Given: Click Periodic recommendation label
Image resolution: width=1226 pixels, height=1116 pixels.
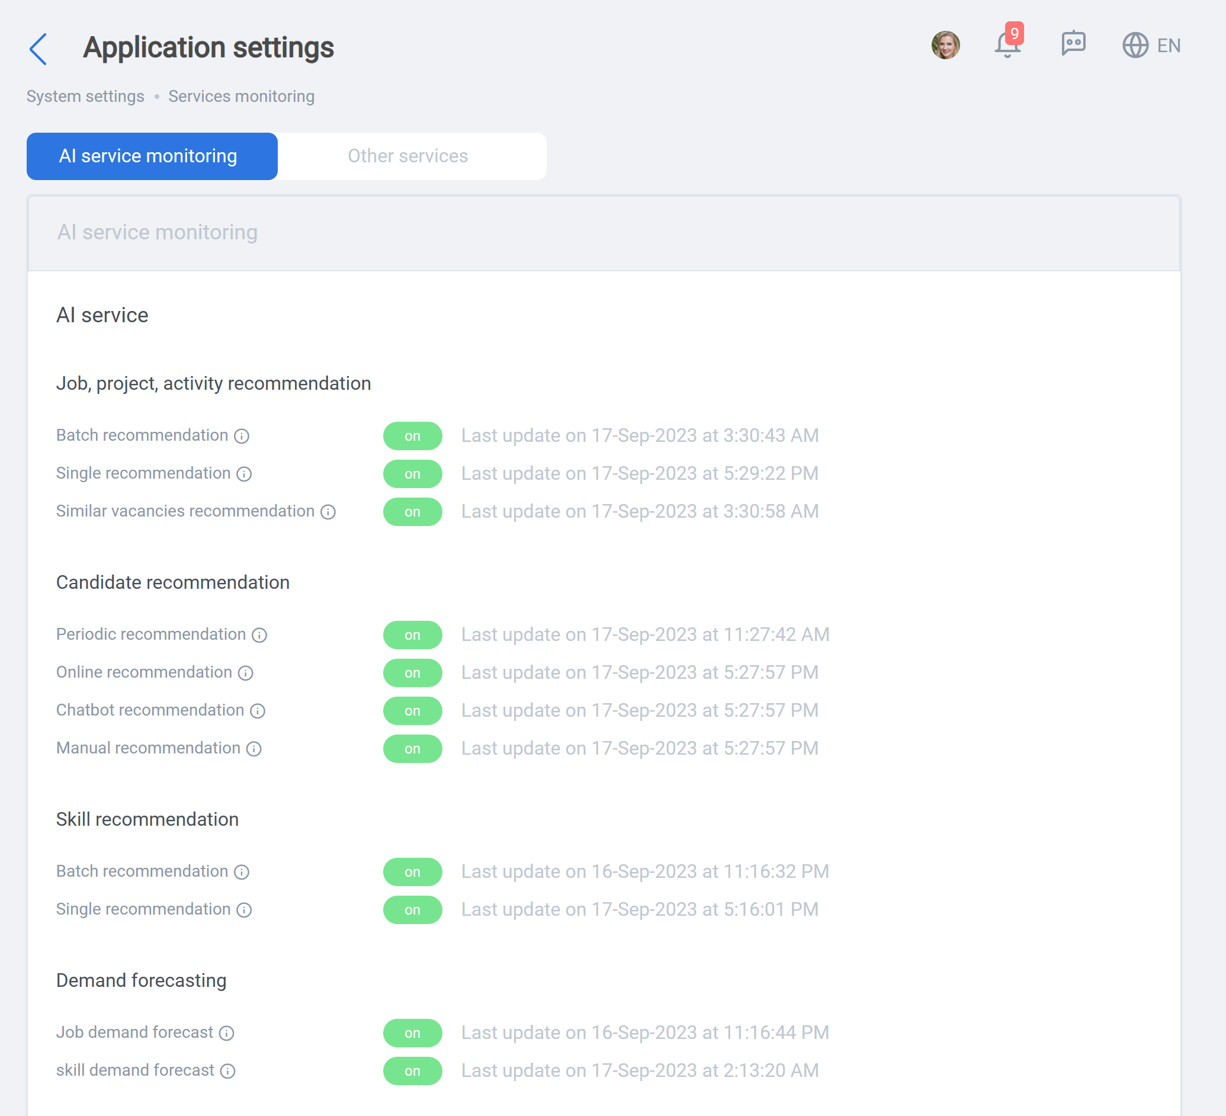Looking at the screenshot, I should (x=151, y=634).
